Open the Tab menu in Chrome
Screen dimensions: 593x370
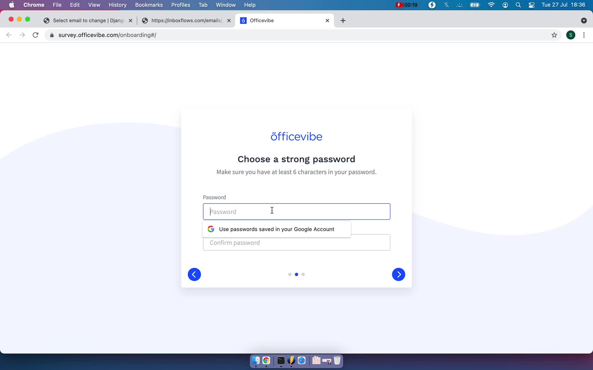pyautogui.click(x=203, y=5)
